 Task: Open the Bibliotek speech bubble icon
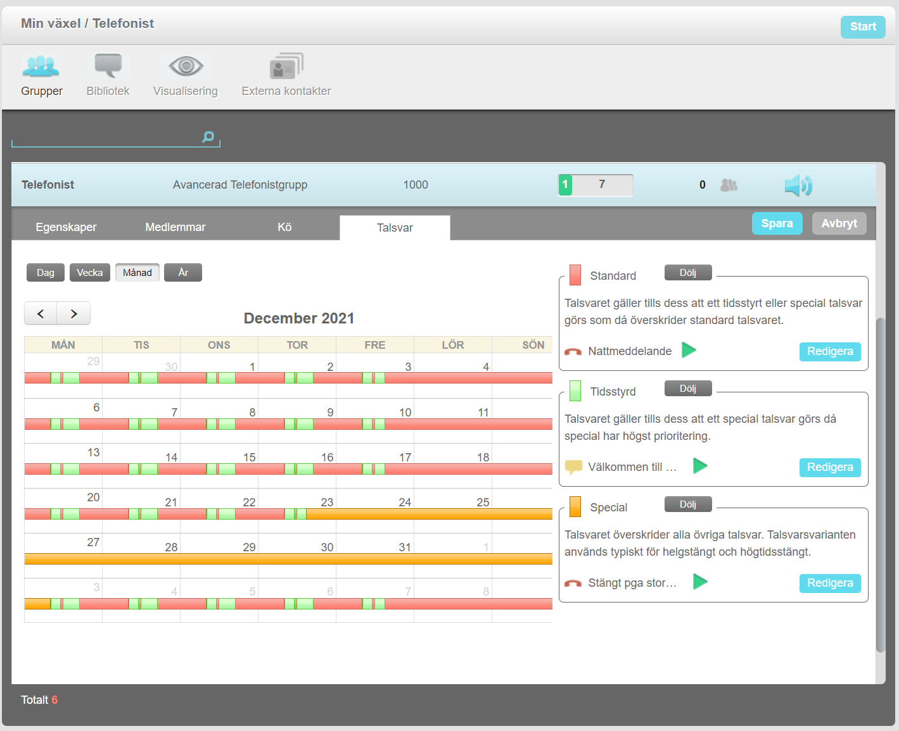point(108,66)
